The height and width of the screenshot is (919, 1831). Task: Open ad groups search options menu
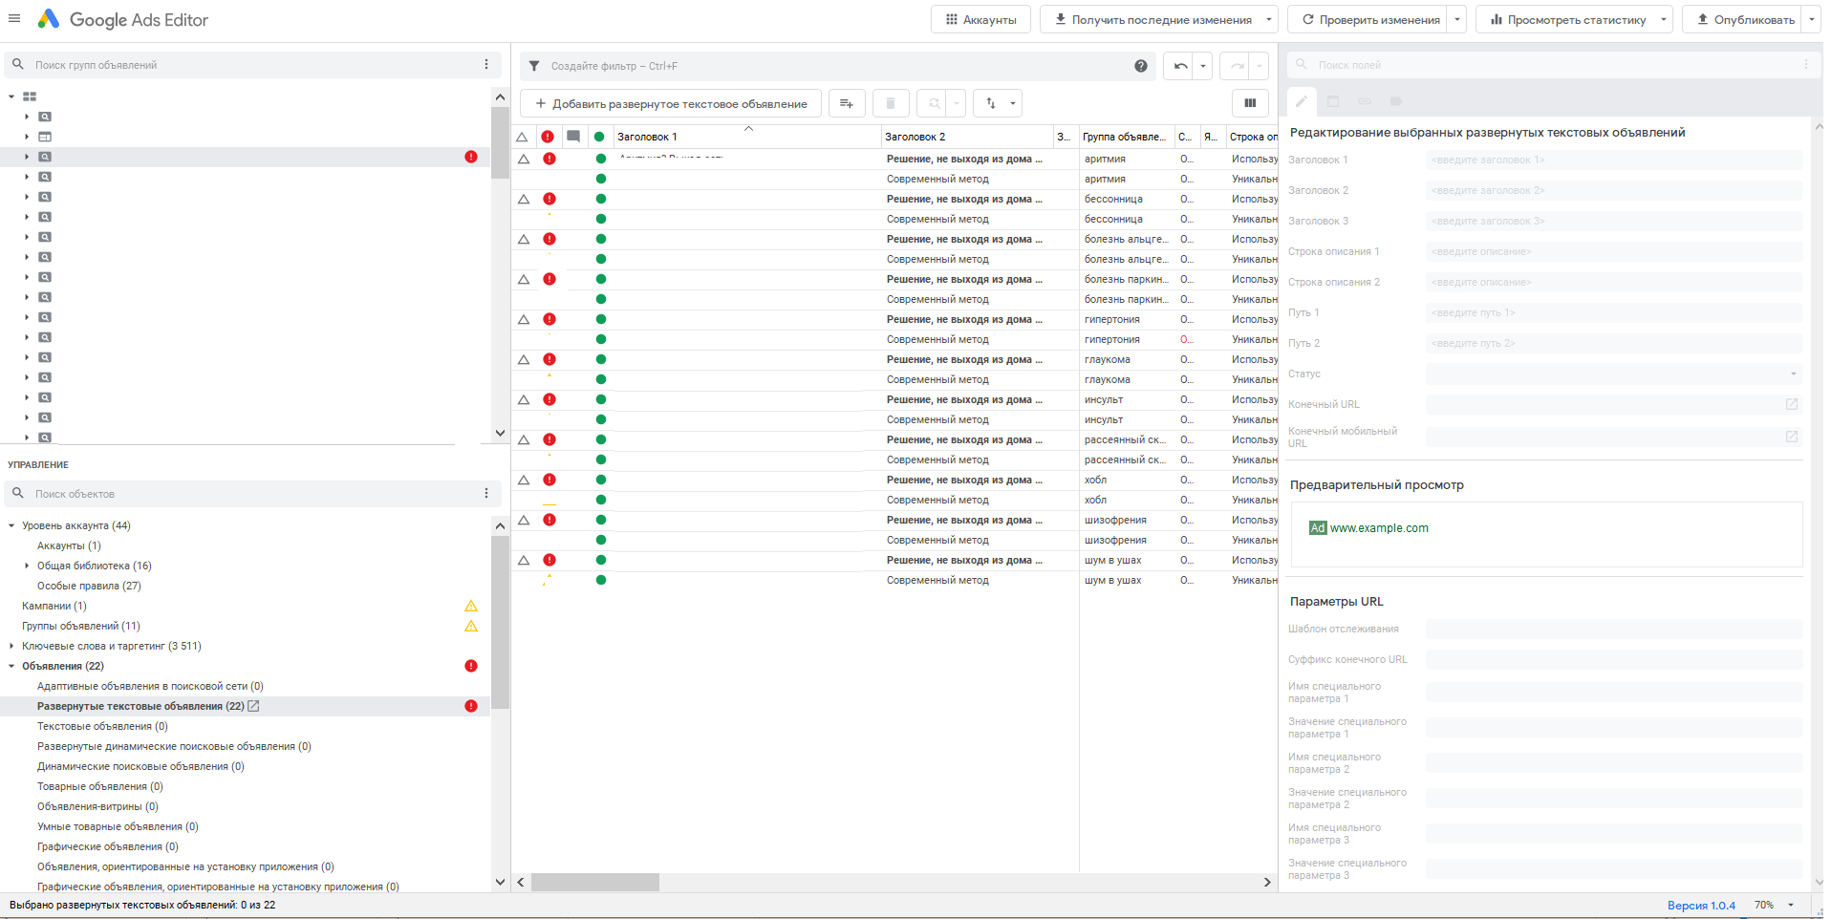tap(486, 65)
